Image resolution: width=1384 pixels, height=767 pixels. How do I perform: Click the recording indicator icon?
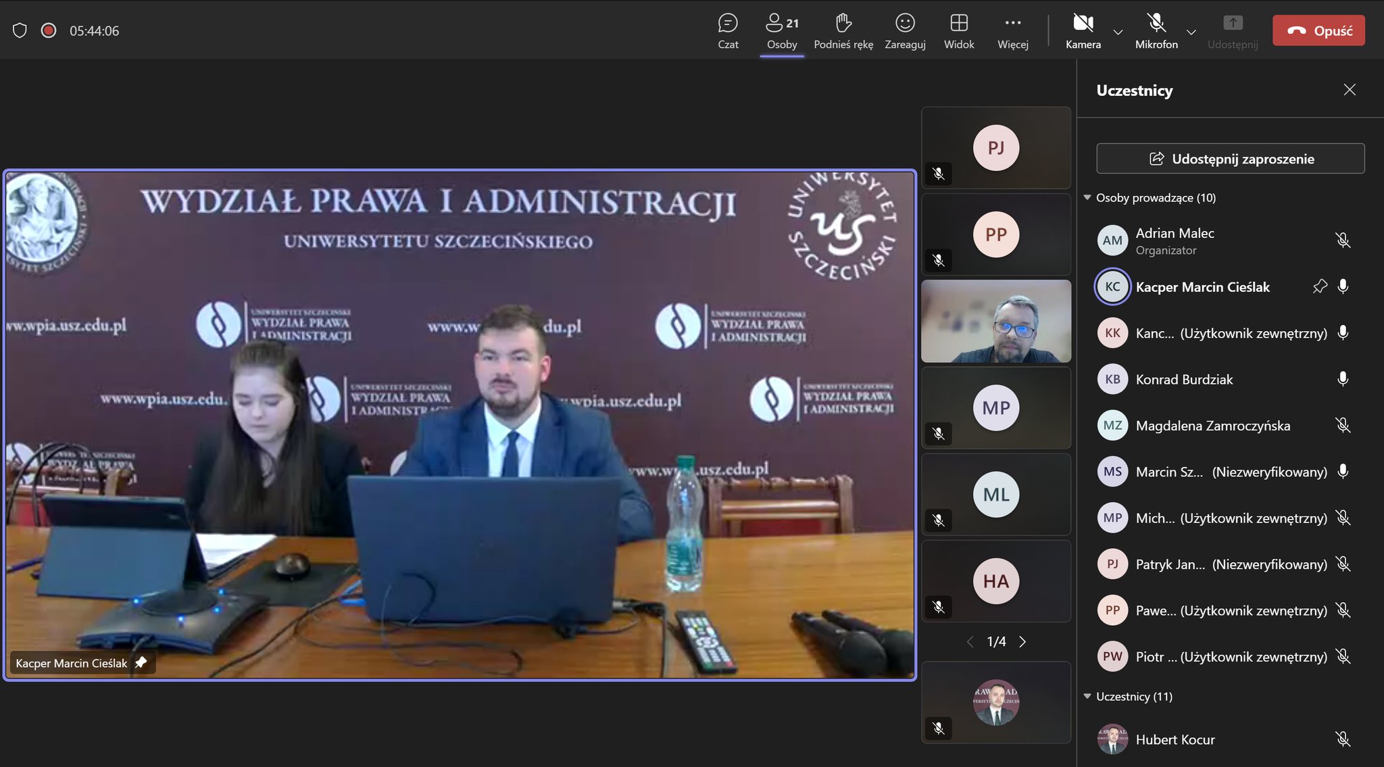point(49,30)
